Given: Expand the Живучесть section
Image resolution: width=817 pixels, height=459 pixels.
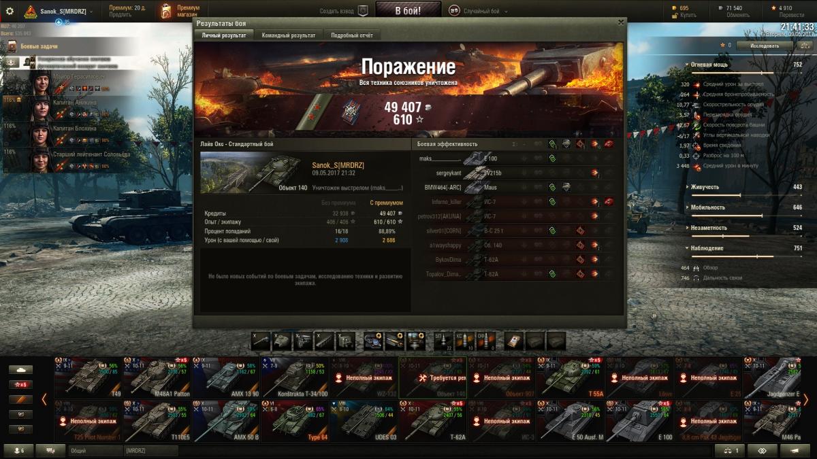Looking at the screenshot, I should click(688, 187).
